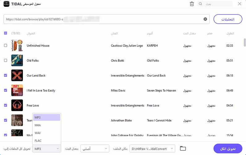Check the Unfinished House checkbox

click(x=6, y=45)
